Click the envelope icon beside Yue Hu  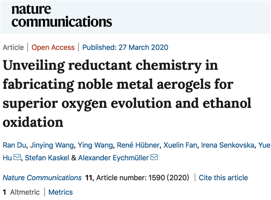pyautogui.click(x=18, y=157)
